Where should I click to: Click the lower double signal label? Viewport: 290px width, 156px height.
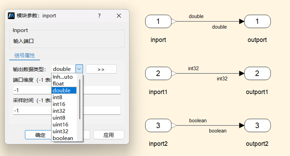click(x=219, y=27)
